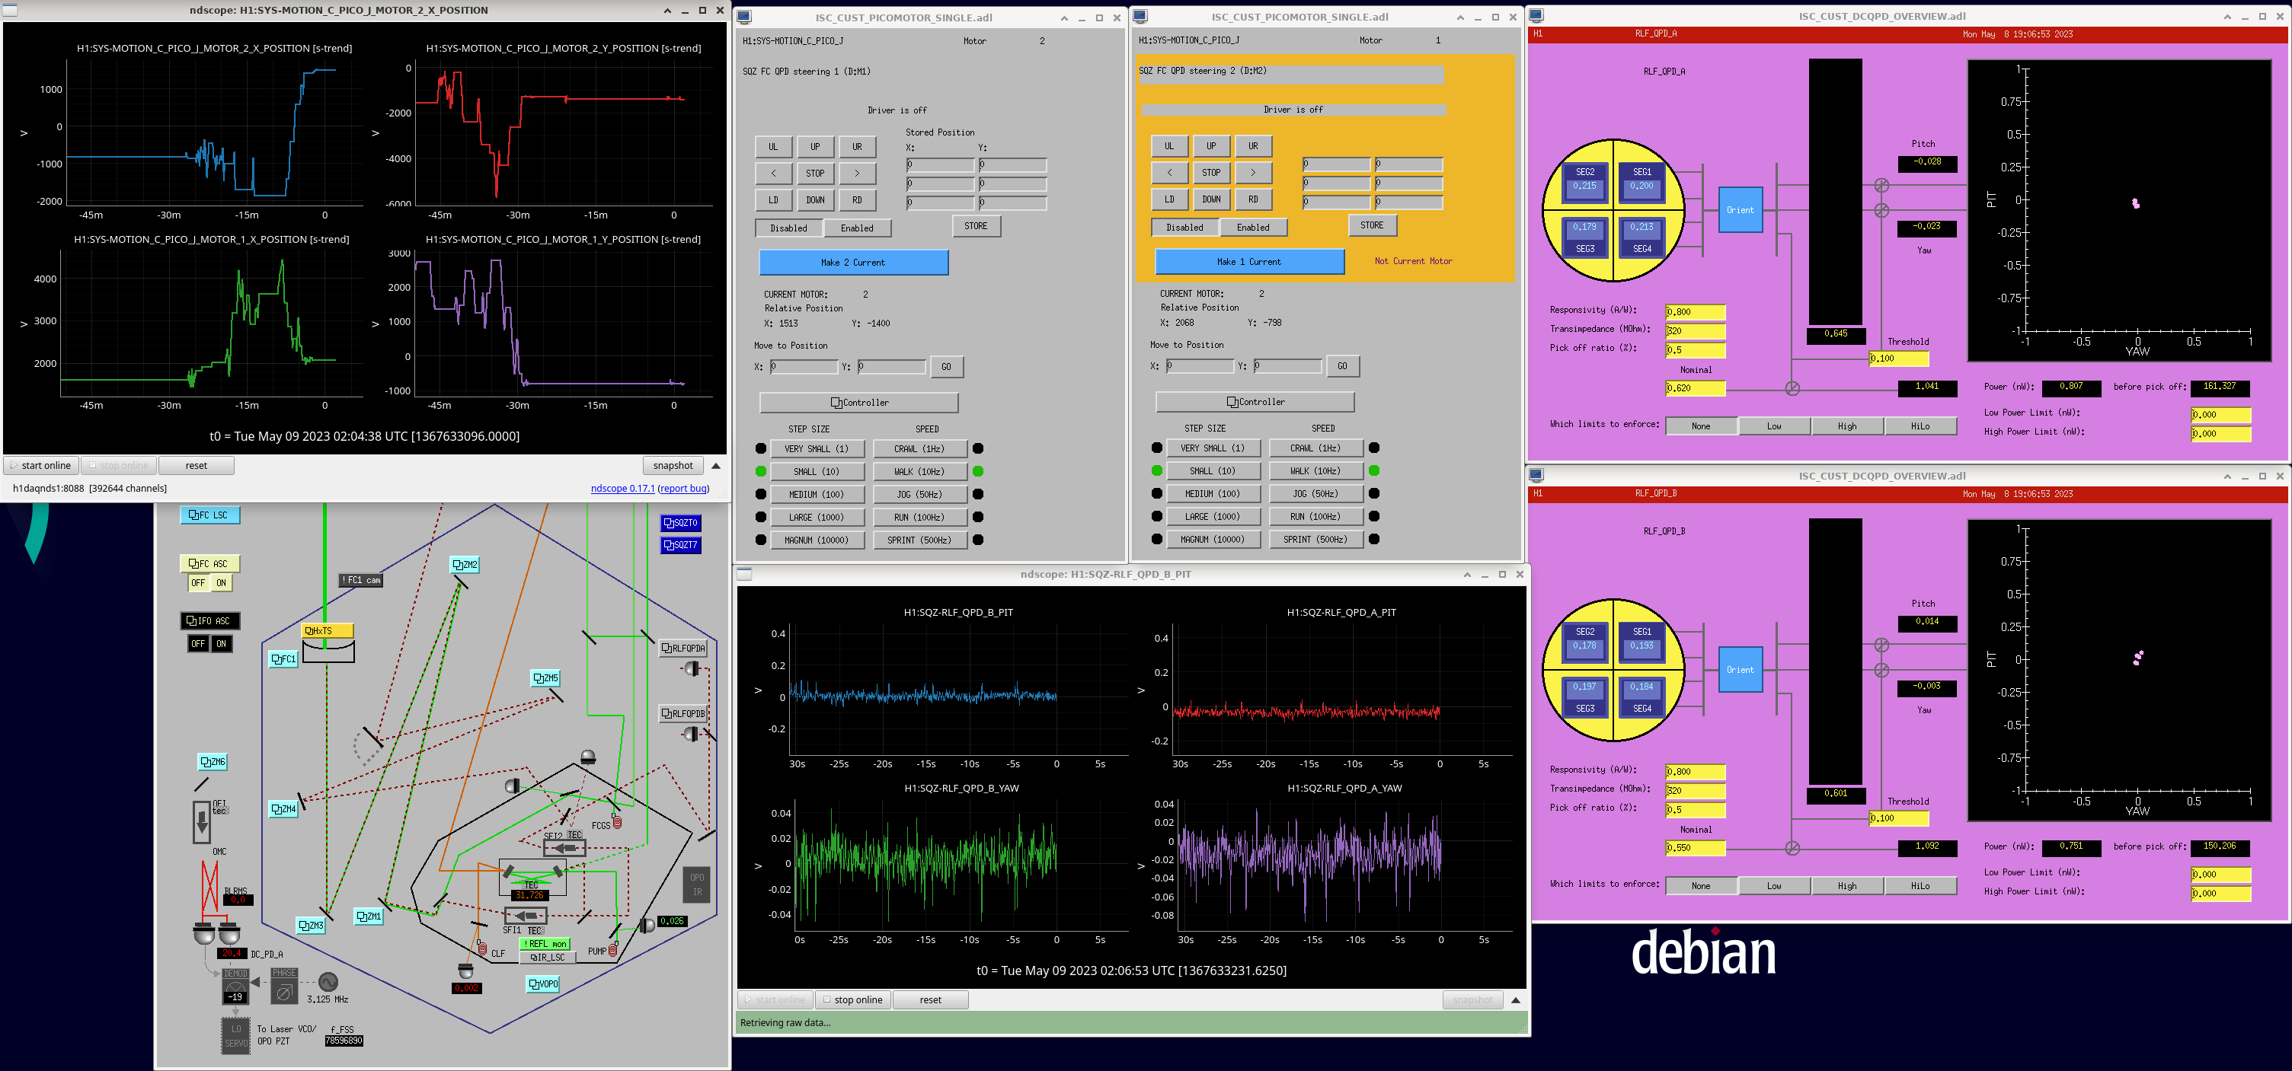Click the photodiode beside the 0.026 readout
2292x1071 pixels.
(x=647, y=926)
